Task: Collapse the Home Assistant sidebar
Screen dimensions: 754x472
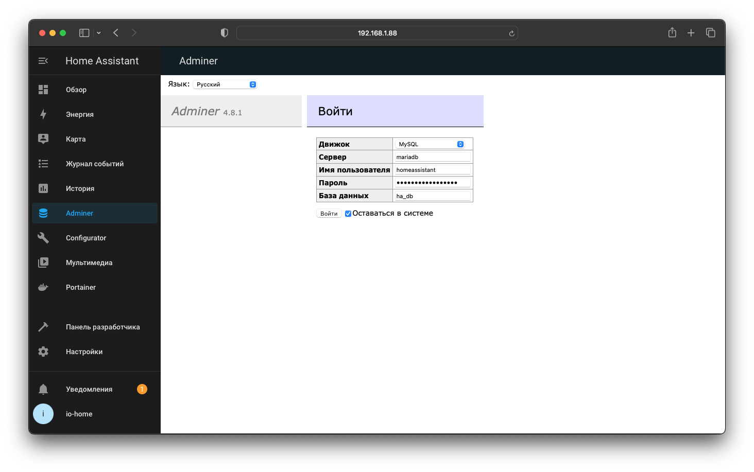Action: (43, 60)
